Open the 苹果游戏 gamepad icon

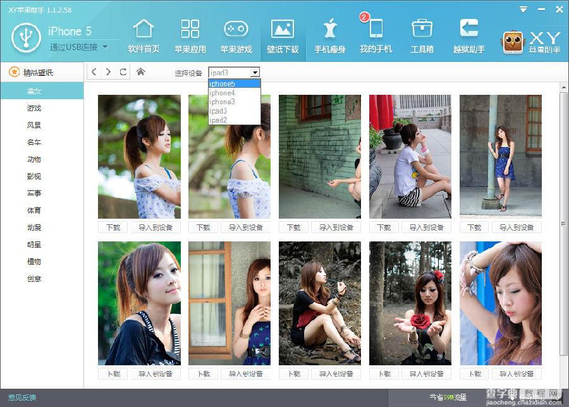(x=236, y=29)
